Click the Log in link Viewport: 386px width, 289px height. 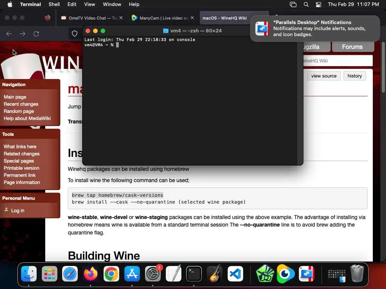click(18, 210)
